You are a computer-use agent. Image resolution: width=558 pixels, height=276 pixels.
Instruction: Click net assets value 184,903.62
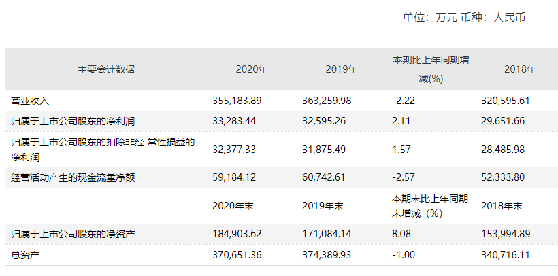tap(237, 235)
